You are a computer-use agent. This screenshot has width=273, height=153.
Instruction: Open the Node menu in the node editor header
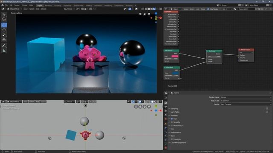[203, 9]
